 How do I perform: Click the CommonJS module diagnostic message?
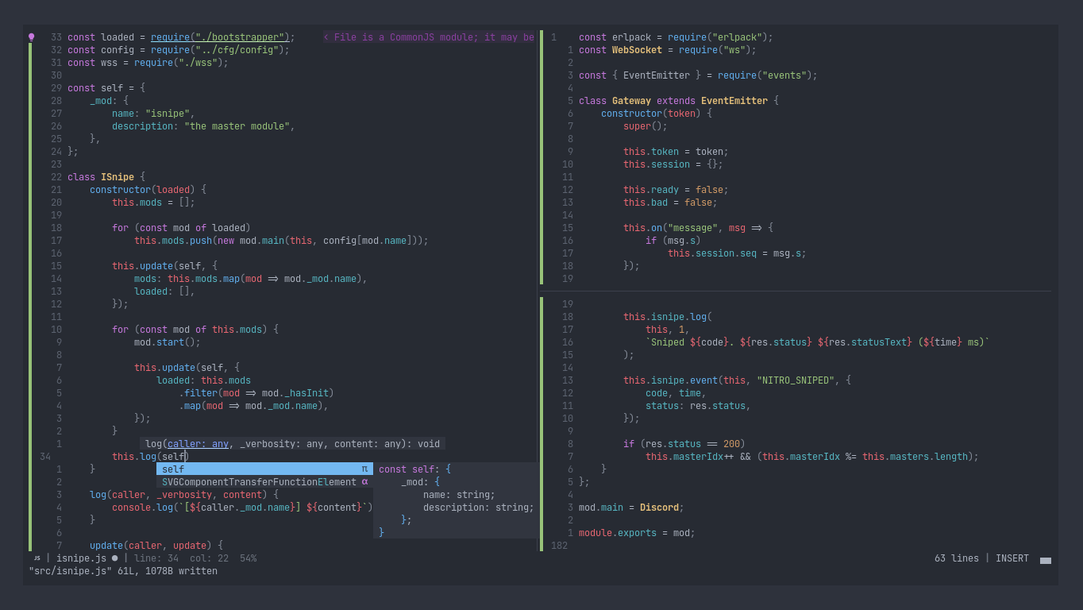click(x=430, y=37)
